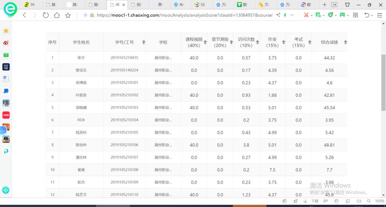The height and width of the screenshot is (207, 386).
Task: Open Weibo from the sidebar
Action: coord(6,43)
